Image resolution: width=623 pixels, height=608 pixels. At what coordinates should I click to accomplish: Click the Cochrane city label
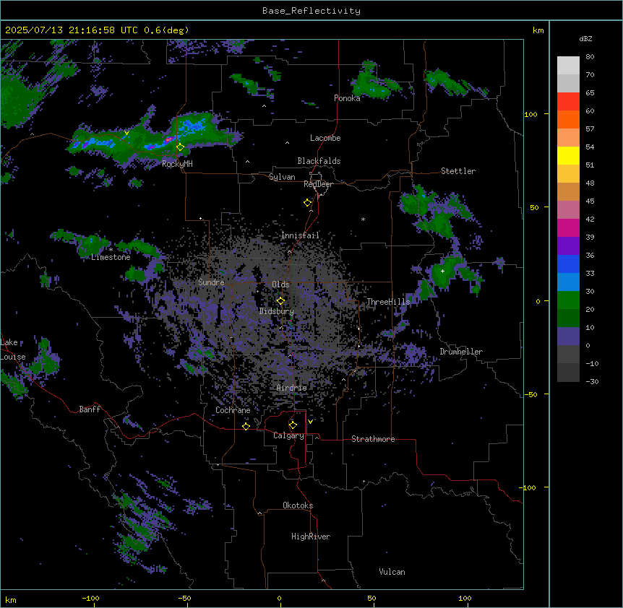click(233, 410)
